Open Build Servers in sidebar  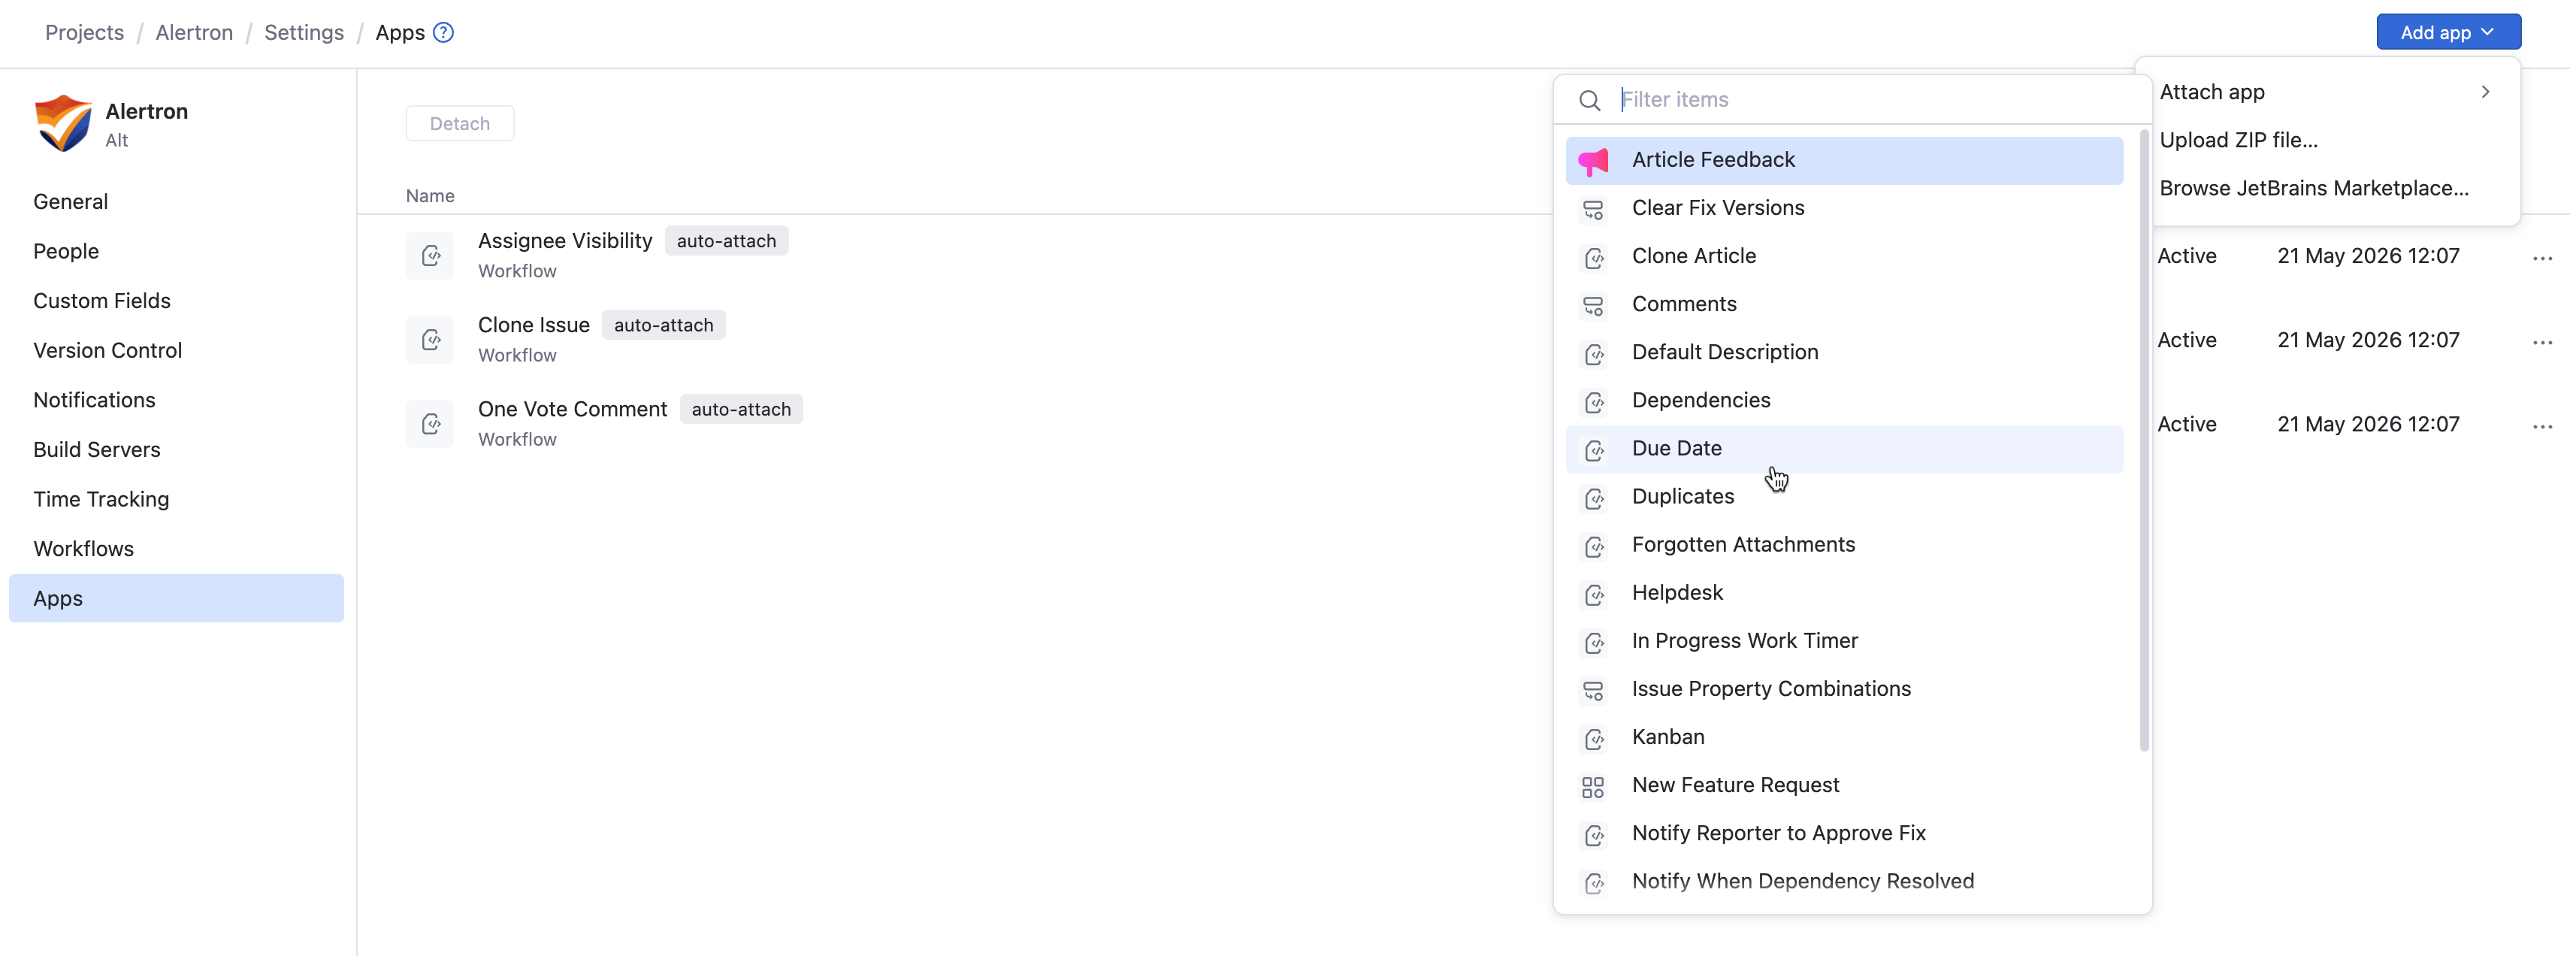[x=176, y=449]
